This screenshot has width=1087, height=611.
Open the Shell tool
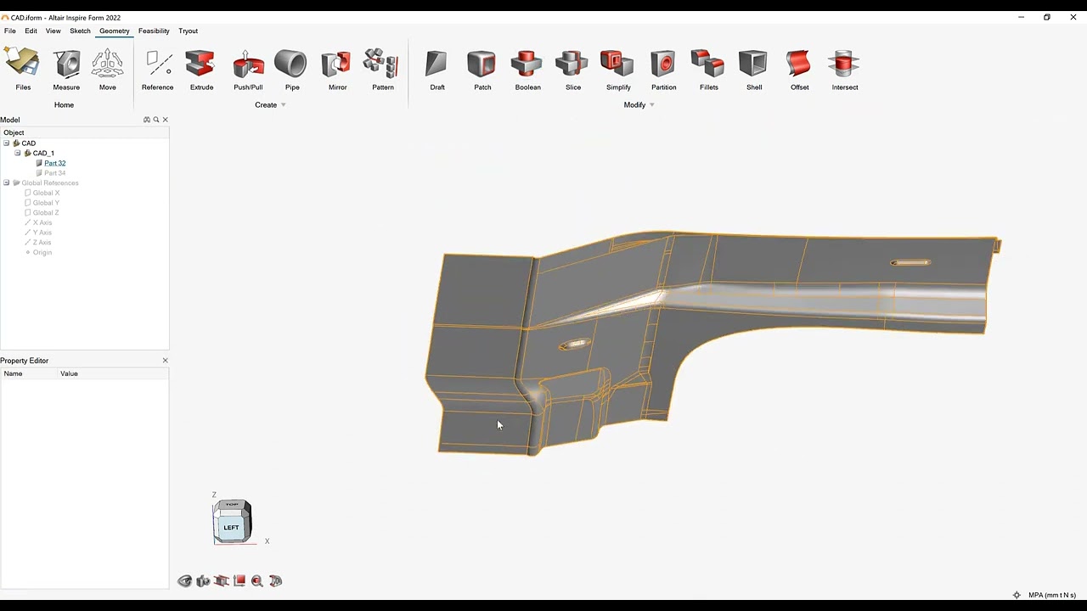pyautogui.click(x=754, y=70)
